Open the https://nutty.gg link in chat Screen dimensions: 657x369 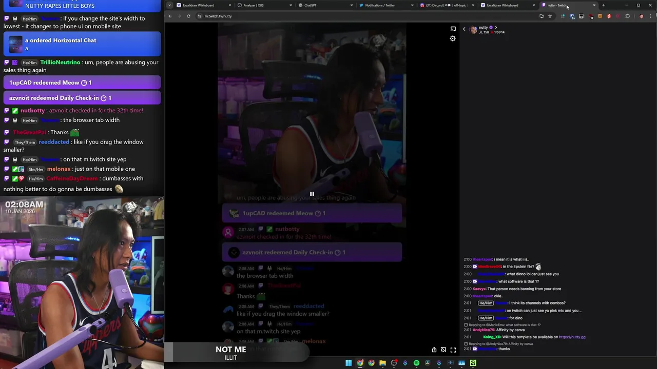(572, 337)
